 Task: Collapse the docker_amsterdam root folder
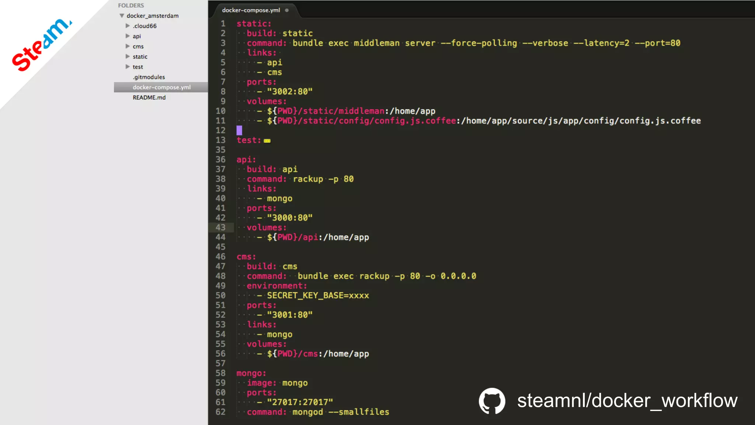coord(122,16)
